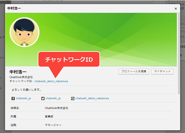This screenshot has width=185, height=133.
Task: Click the 組織名 row label
Action: (15, 108)
